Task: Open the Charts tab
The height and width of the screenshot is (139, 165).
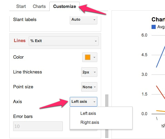Action: point(39,7)
